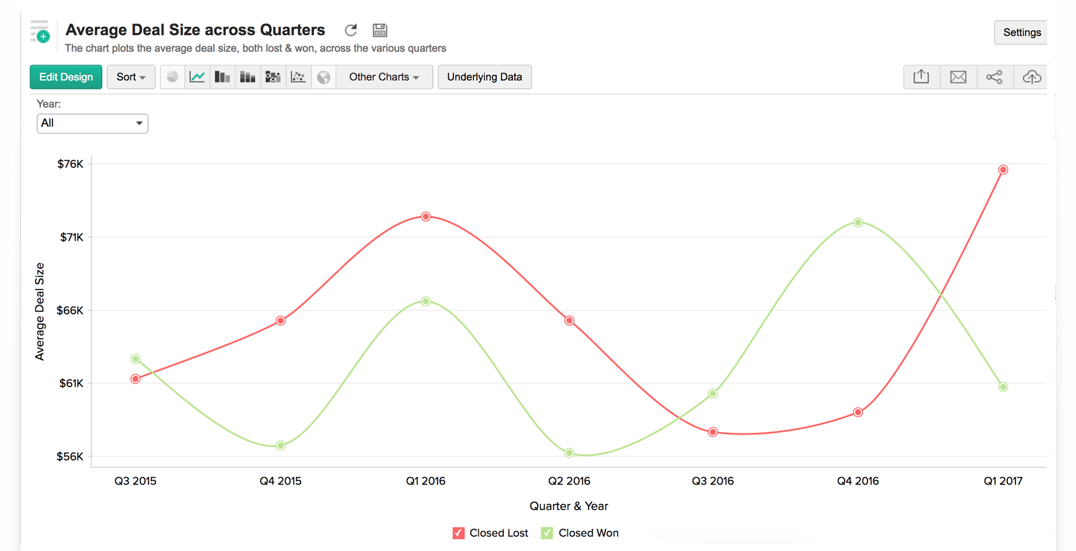Switch to the line chart type
Viewport: 1076px width, 551px height.
[197, 77]
